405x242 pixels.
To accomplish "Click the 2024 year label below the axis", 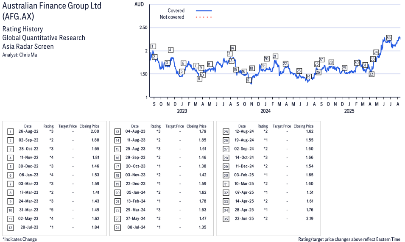I will click(265, 111).
